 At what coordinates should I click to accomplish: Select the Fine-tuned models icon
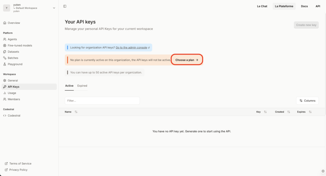click(x=4, y=45)
